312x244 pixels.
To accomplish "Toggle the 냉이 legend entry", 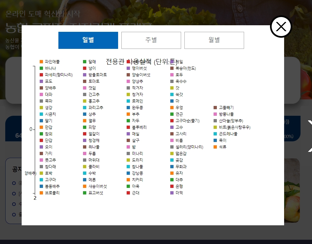I will pos(90,68).
